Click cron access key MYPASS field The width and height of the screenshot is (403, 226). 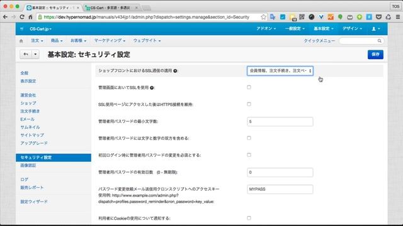click(x=280, y=189)
